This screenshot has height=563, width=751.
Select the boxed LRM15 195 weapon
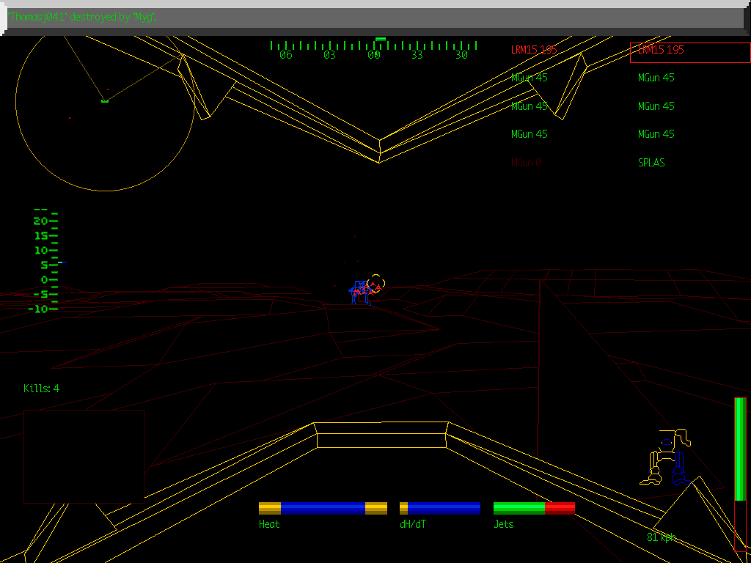[689, 51]
